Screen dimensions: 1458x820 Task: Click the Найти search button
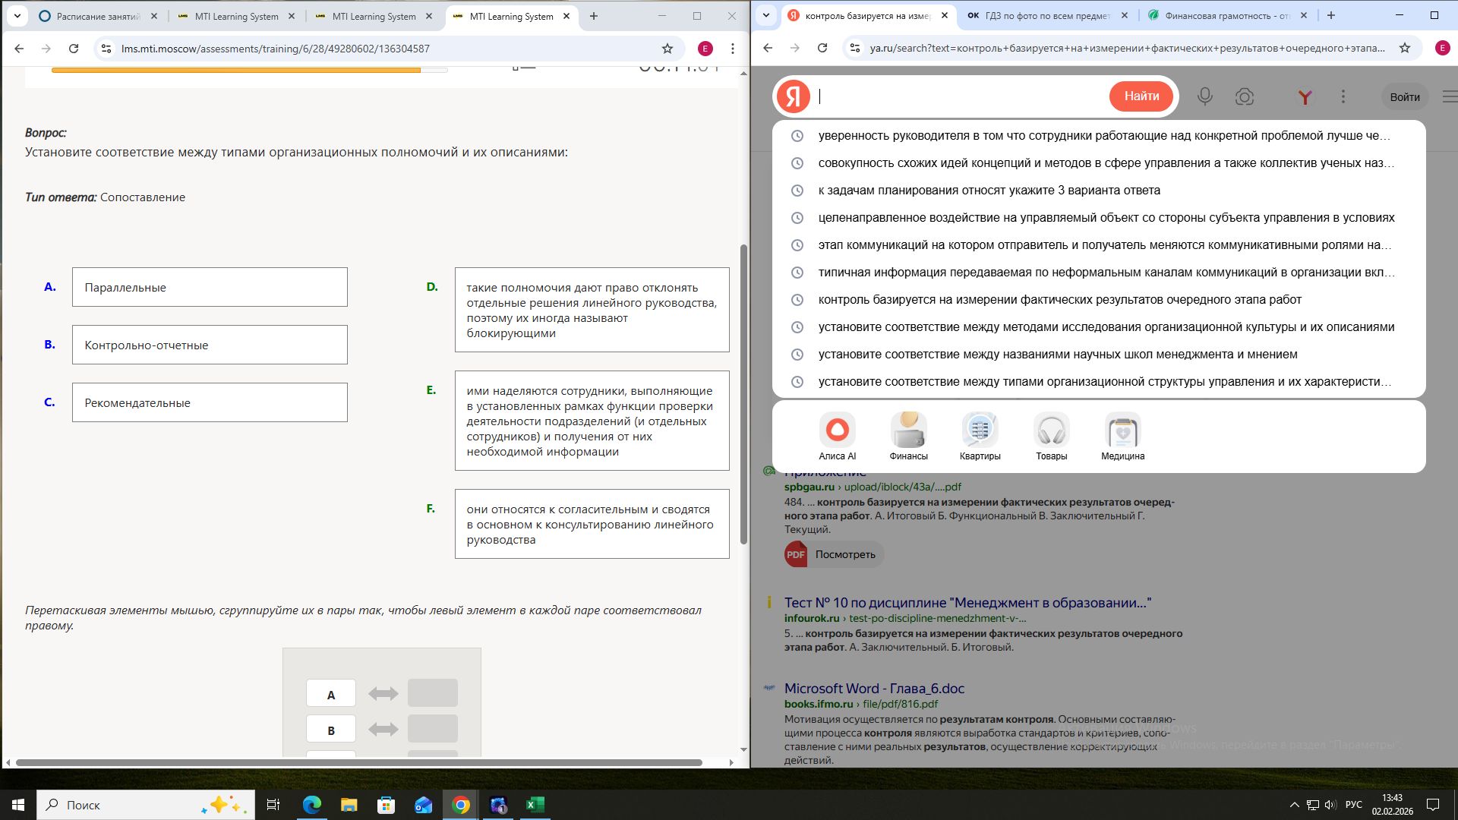tap(1141, 96)
